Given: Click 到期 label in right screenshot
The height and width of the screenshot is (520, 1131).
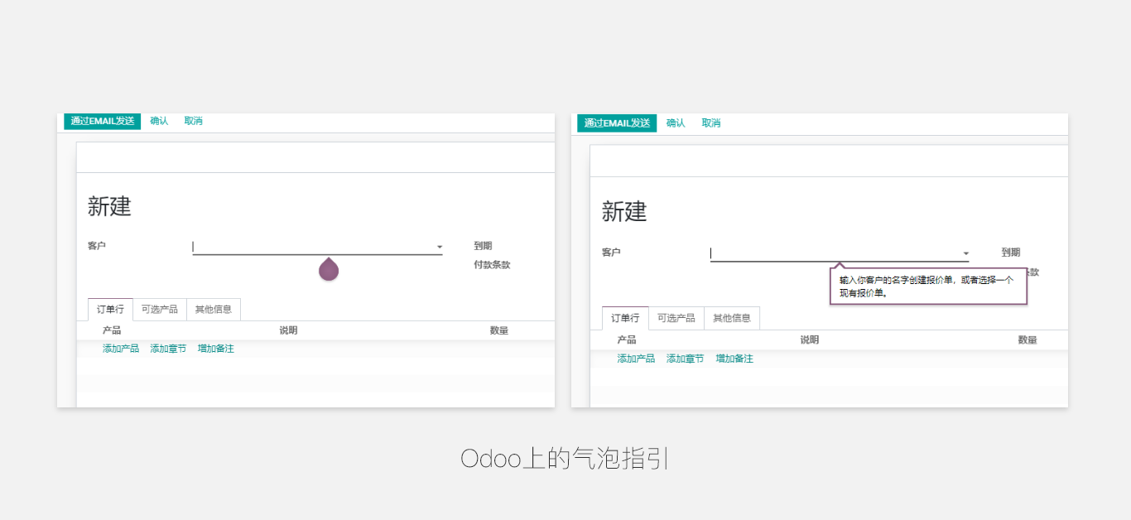Looking at the screenshot, I should pyautogui.click(x=1011, y=253).
